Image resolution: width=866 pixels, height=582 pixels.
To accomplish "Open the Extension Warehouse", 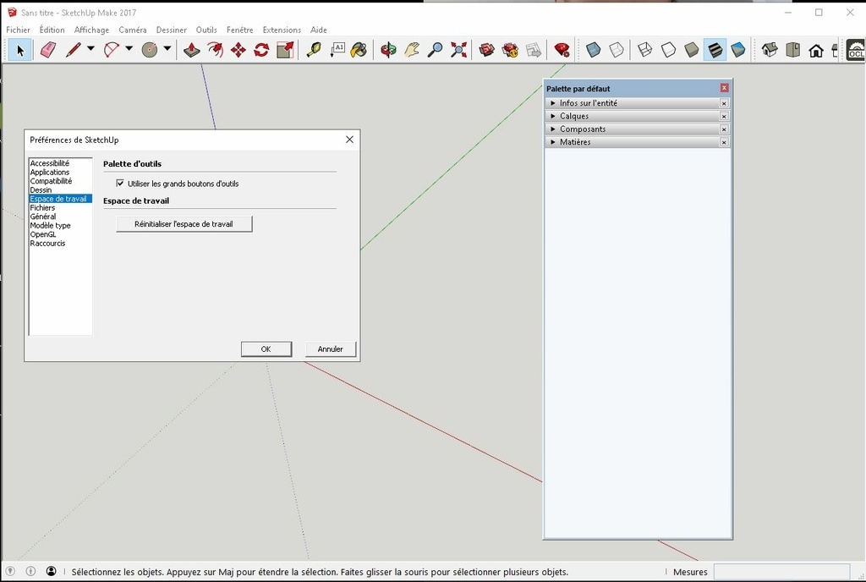I will click(x=510, y=50).
